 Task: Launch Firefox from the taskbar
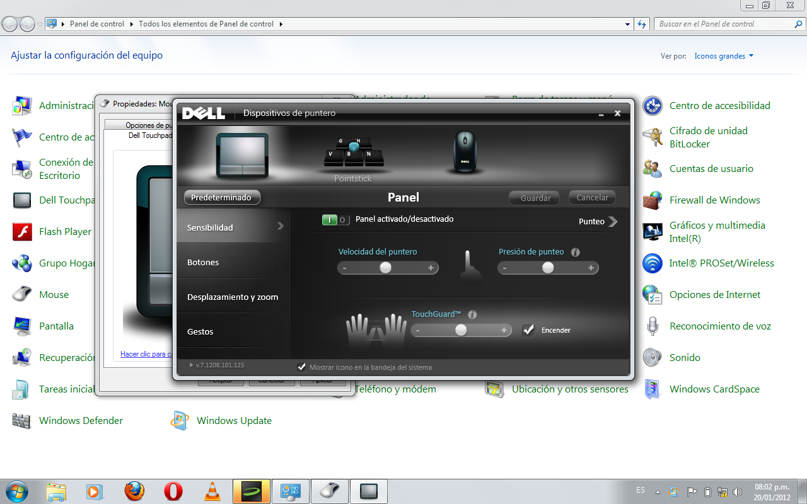pos(134,491)
